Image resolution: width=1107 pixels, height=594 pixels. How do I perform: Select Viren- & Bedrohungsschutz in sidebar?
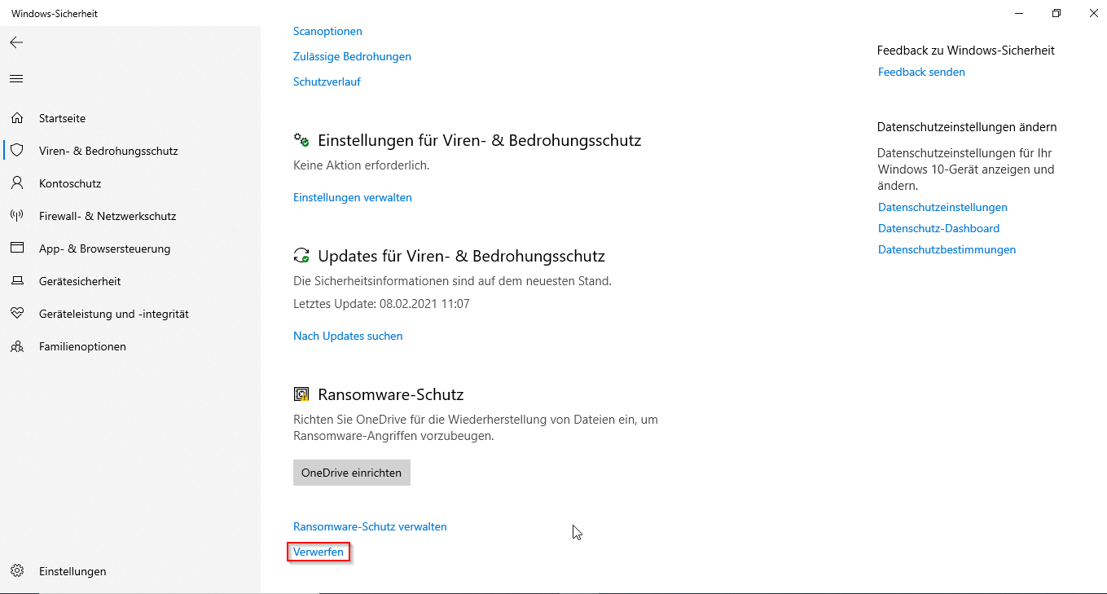click(108, 151)
